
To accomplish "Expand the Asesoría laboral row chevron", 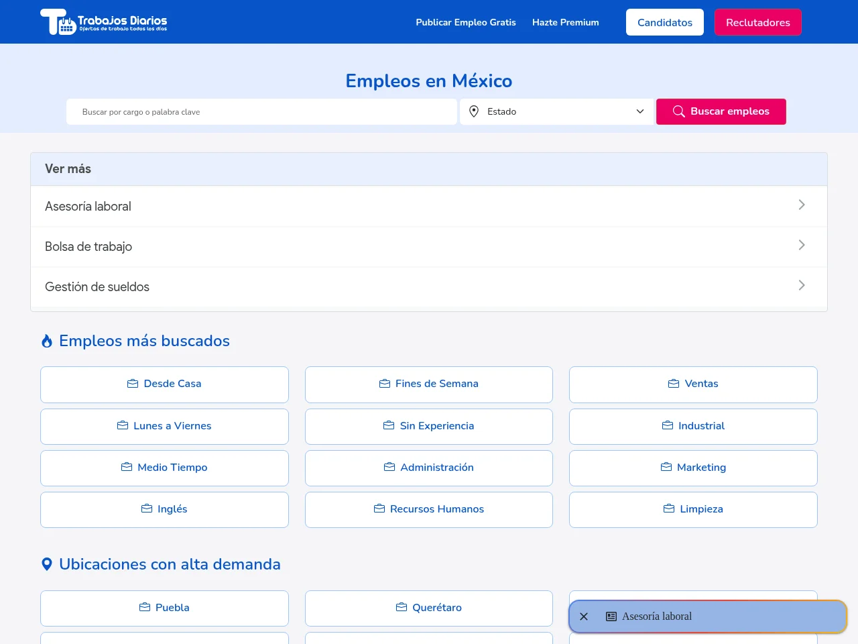I will pos(802,205).
